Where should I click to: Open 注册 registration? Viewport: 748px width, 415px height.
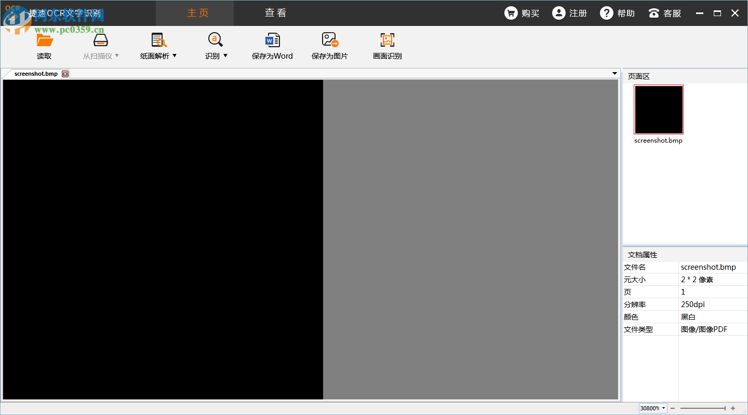[x=570, y=13]
